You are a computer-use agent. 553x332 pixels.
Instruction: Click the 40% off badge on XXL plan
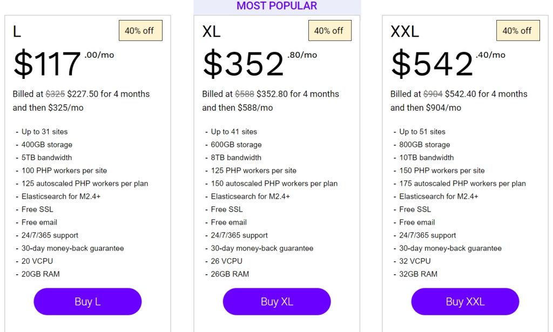(x=517, y=31)
